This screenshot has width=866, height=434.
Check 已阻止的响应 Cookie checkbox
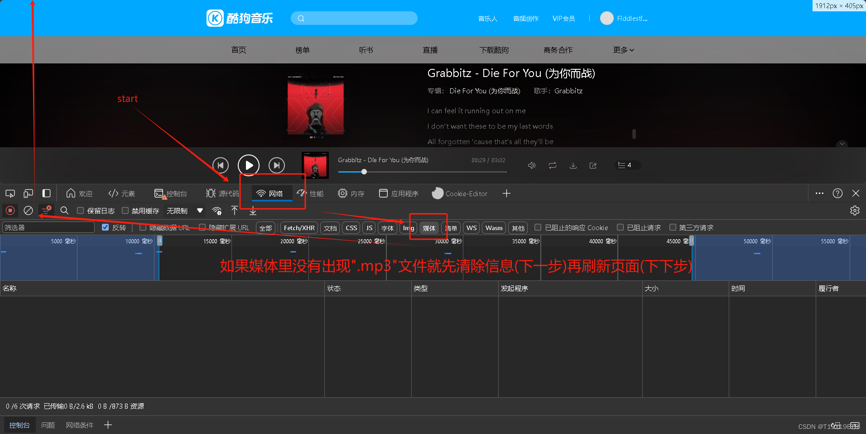pos(538,227)
